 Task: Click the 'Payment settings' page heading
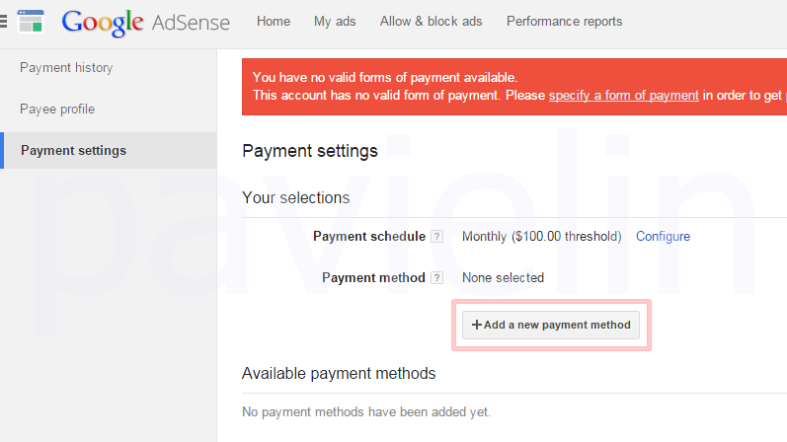[x=310, y=151]
